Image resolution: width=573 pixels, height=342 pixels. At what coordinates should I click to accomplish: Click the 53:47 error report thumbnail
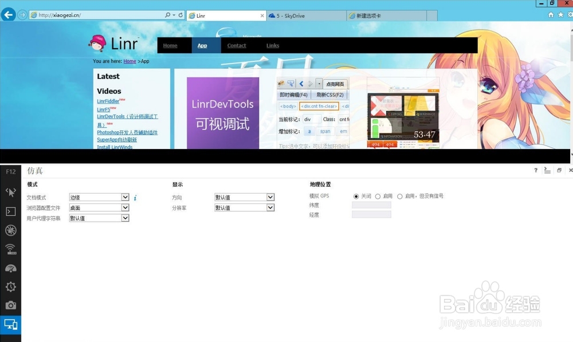pos(403,112)
